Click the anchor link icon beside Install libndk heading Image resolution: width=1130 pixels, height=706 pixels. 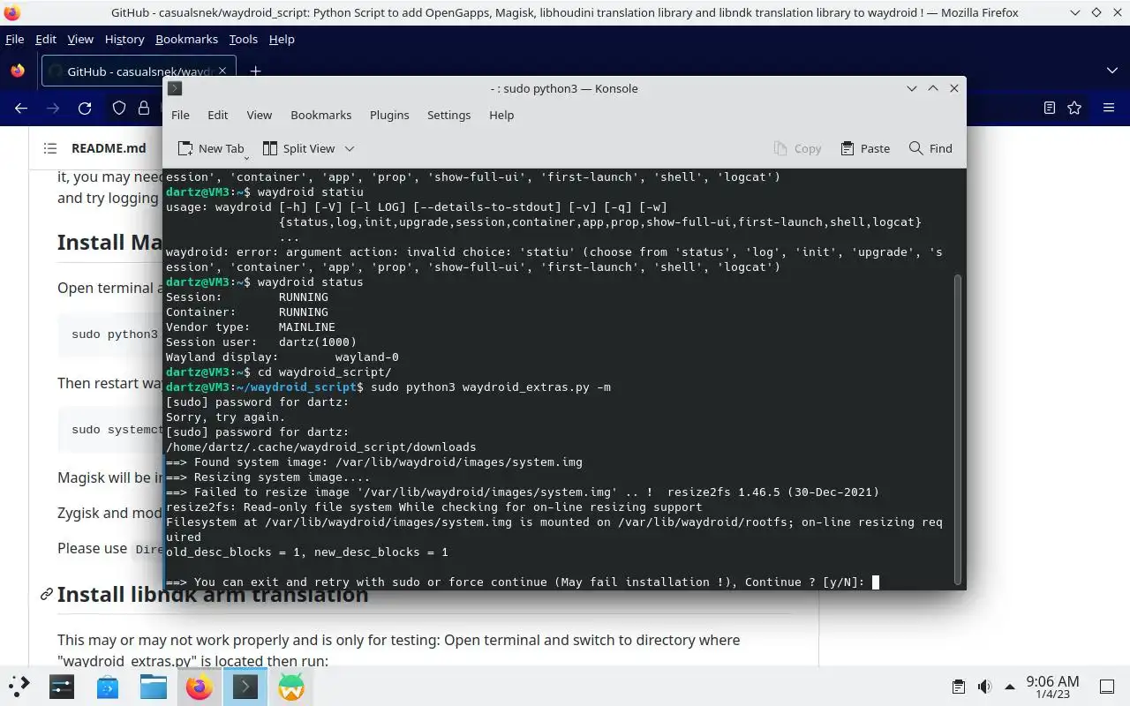click(46, 595)
